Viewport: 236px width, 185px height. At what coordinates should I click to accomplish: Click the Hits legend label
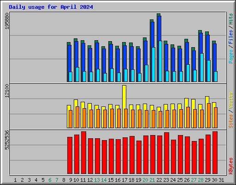pos(231,19)
